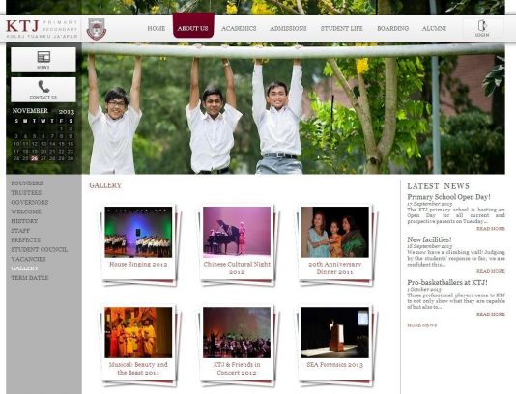View Chinese Cultural Night 2012 album
Image resolution: width=516 pixels, height=394 pixels.
click(237, 232)
